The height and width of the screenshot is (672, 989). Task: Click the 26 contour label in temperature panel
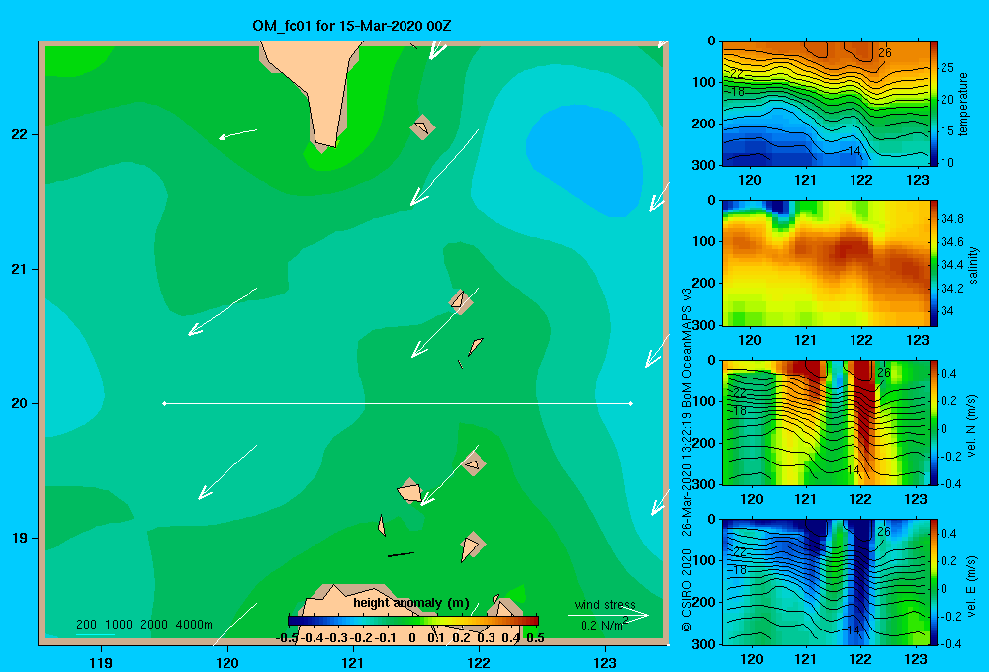point(885,53)
